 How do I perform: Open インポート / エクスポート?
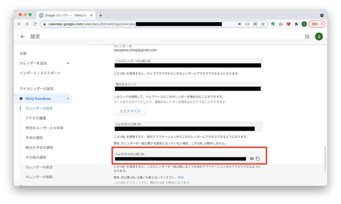pyautogui.click(x=40, y=73)
